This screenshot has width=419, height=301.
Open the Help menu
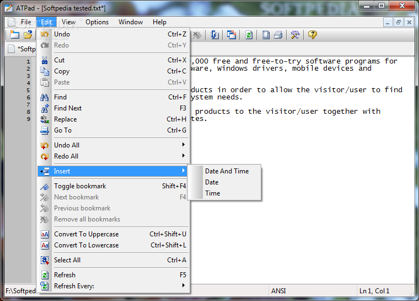coord(159,22)
